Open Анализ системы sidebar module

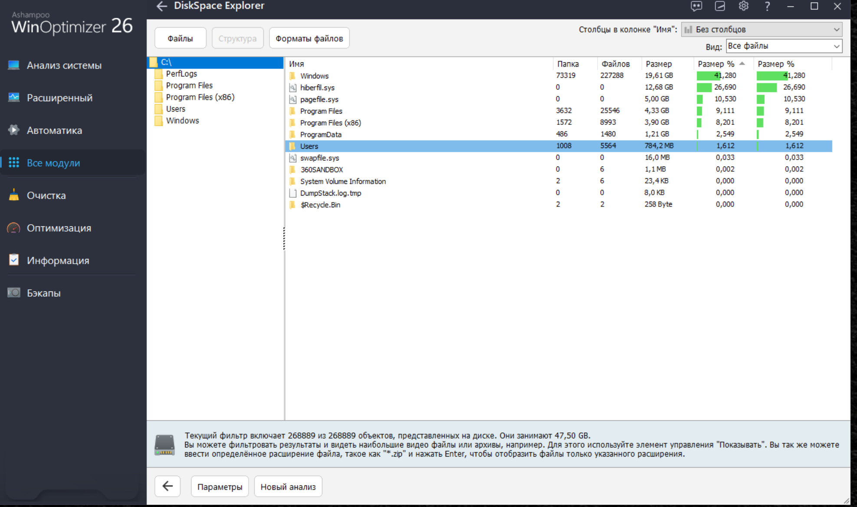tap(64, 65)
